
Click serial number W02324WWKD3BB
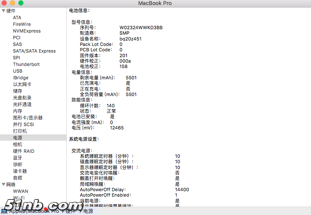[x=141, y=28]
